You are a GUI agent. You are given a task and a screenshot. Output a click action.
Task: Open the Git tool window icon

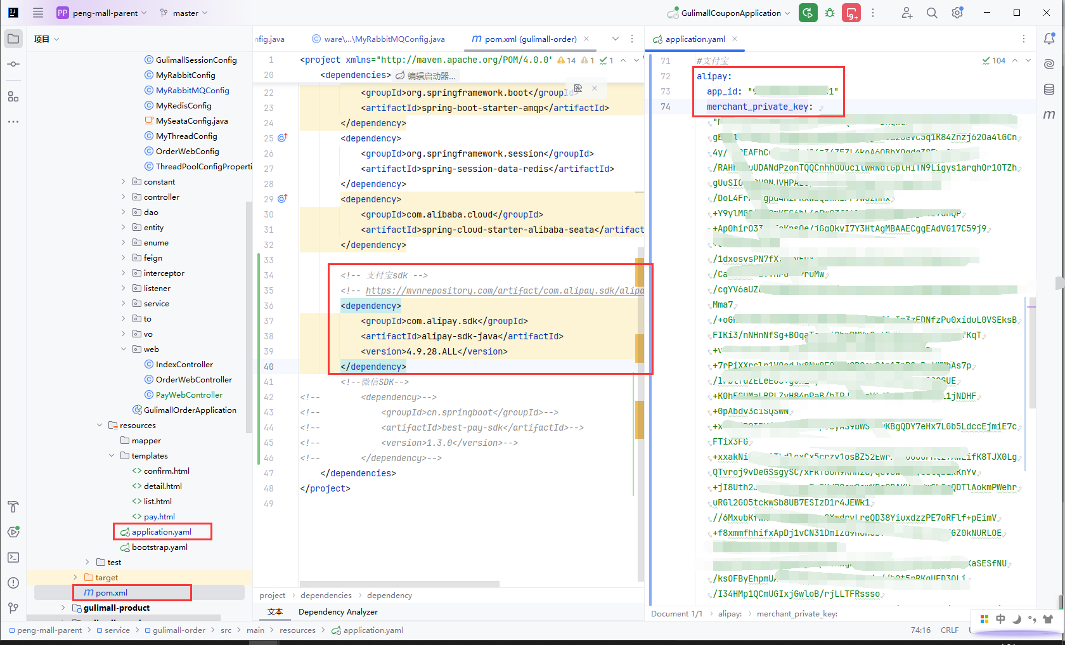[x=13, y=608]
